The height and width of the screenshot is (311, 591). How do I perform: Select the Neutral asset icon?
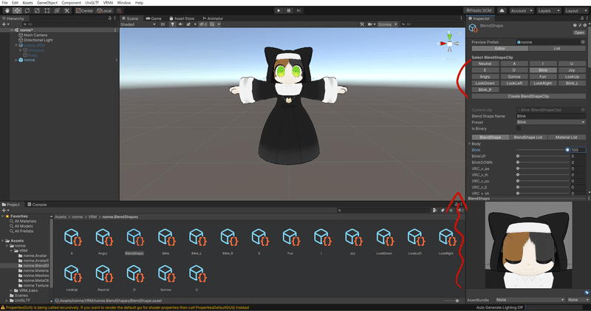pos(103,273)
